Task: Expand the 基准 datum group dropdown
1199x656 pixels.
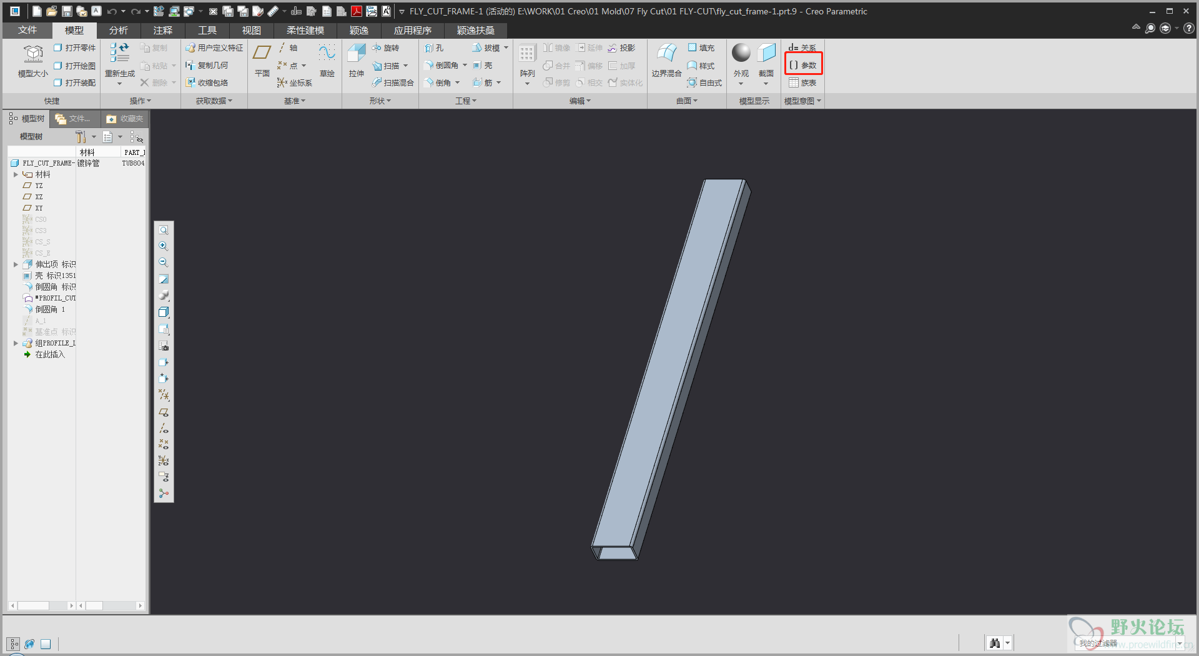Action: (295, 101)
